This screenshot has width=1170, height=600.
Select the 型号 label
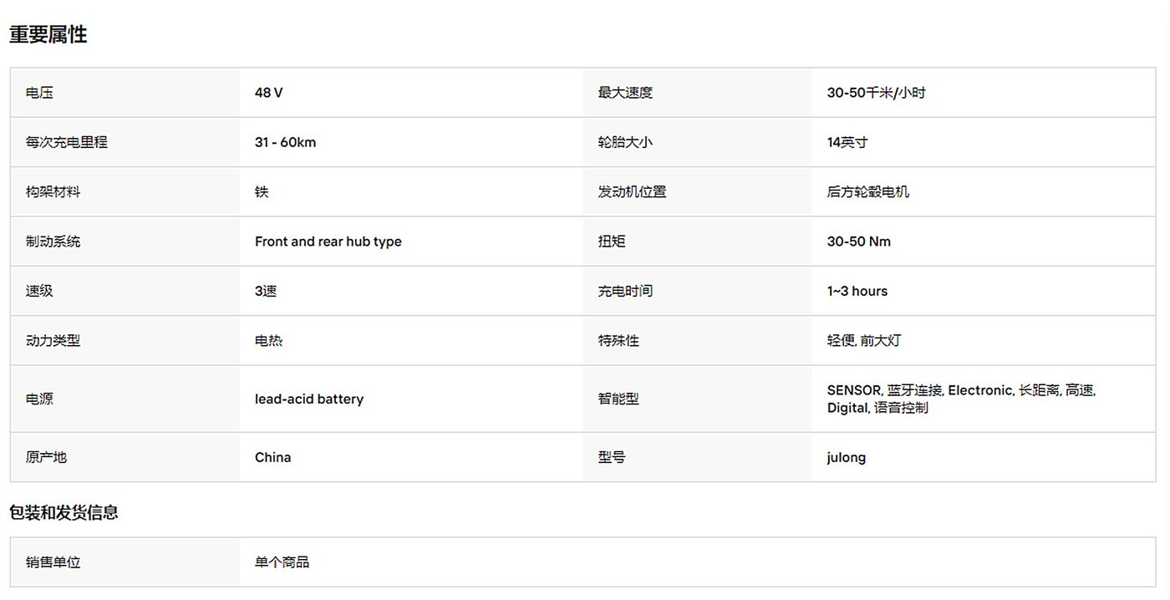click(x=612, y=457)
